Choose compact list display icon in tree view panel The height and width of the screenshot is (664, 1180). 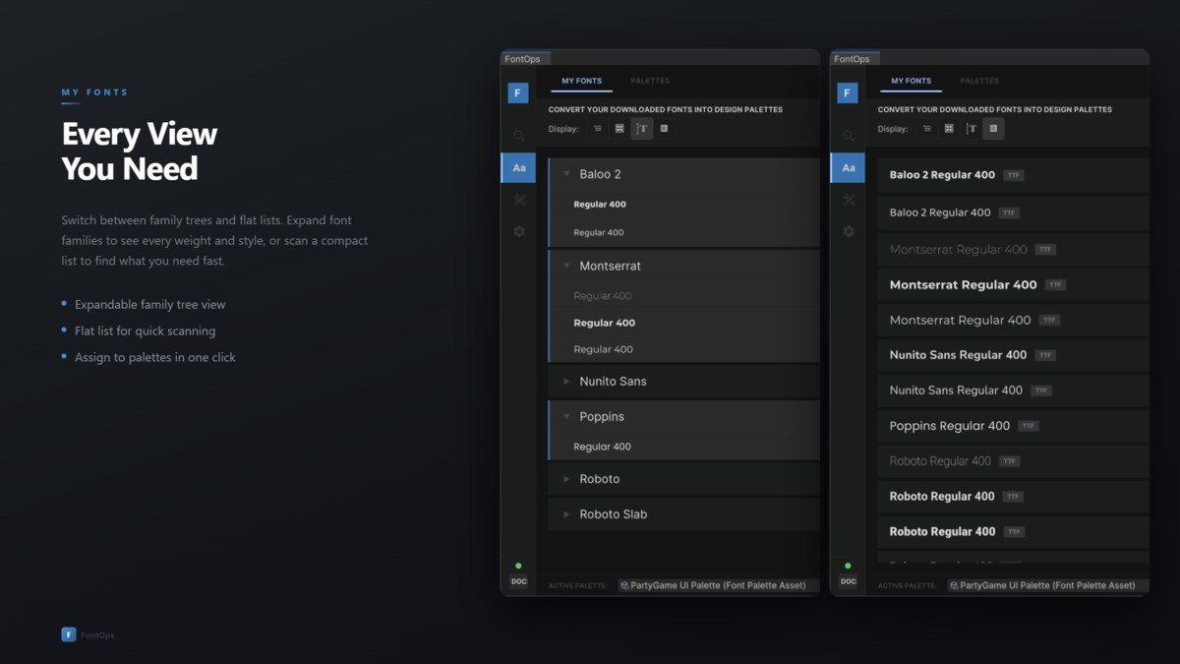click(x=664, y=129)
